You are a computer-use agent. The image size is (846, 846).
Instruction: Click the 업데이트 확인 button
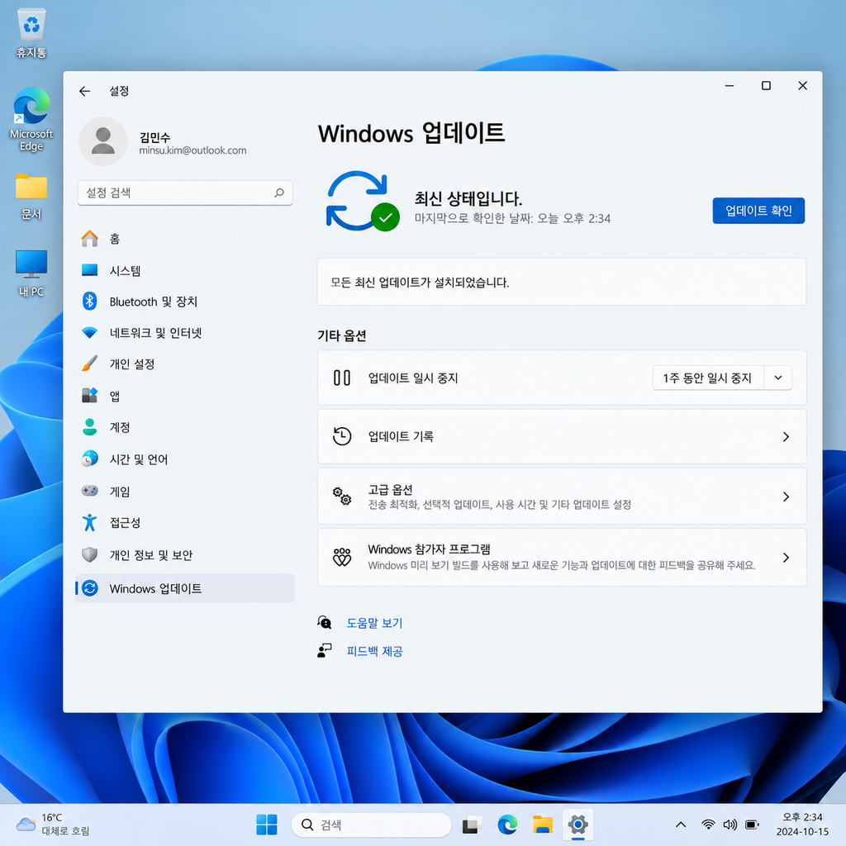[x=758, y=211]
